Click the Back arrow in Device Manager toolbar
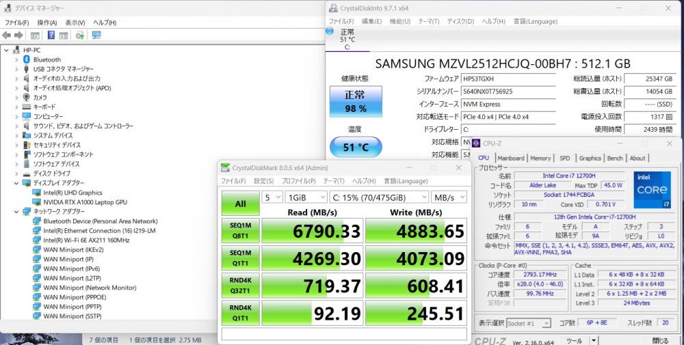684x345 pixels. (7, 36)
